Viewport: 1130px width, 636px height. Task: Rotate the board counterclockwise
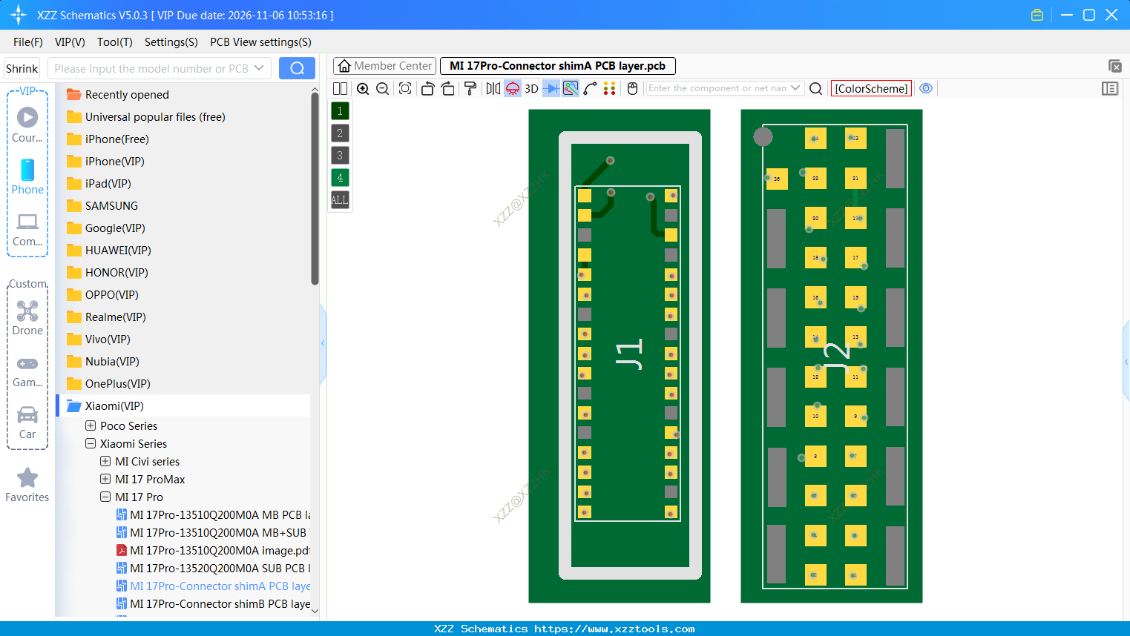pyautogui.click(x=427, y=89)
